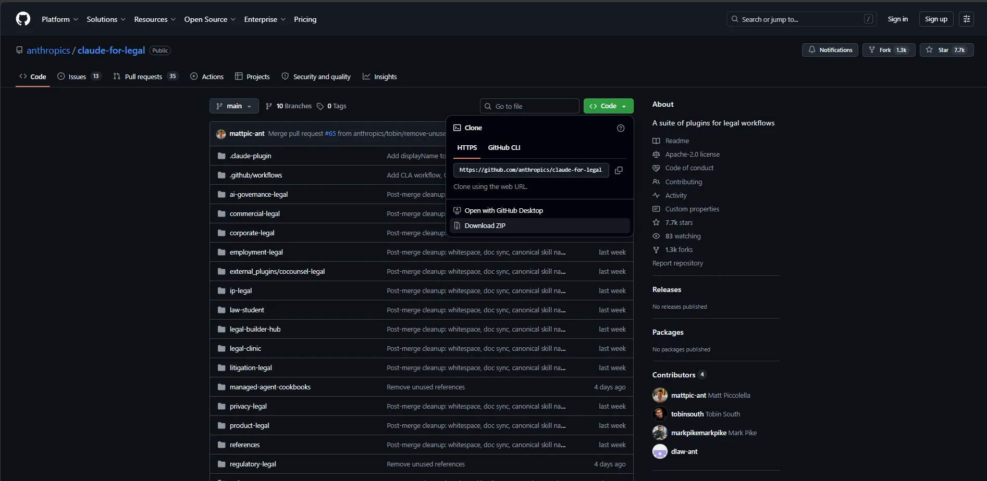The height and width of the screenshot is (481, 987).
Task: Open the commercial-legal folder
Action: (x=255, y=213)
